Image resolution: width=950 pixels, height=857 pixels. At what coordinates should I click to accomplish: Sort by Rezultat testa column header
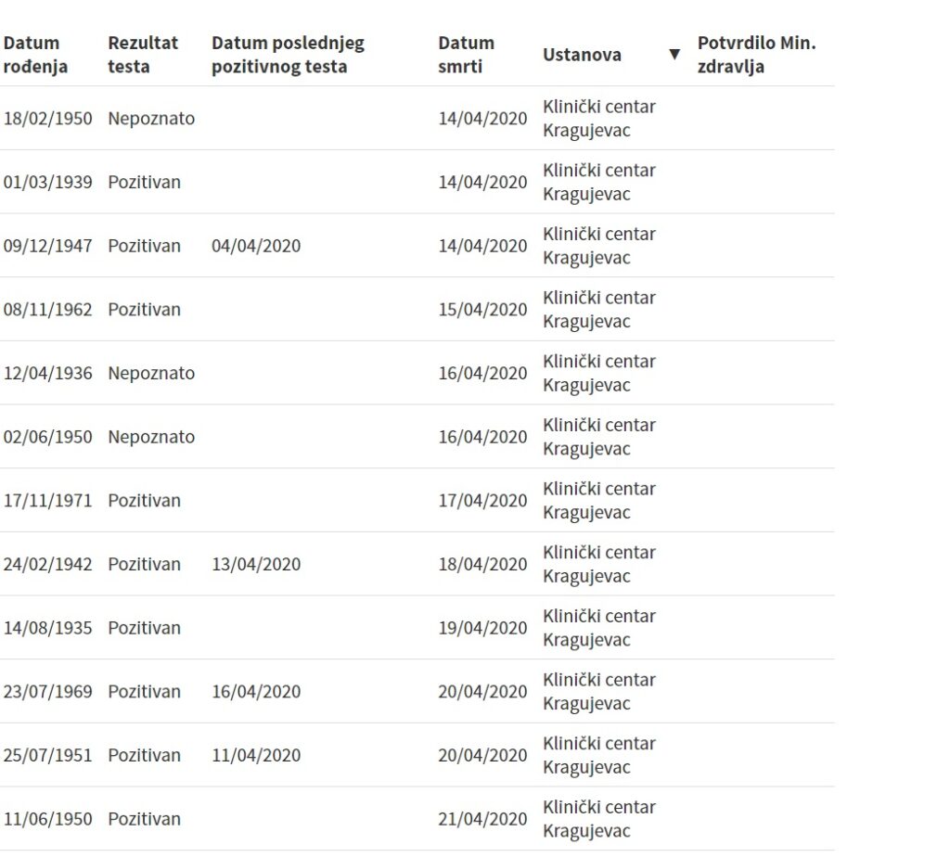tap(143, 55)
